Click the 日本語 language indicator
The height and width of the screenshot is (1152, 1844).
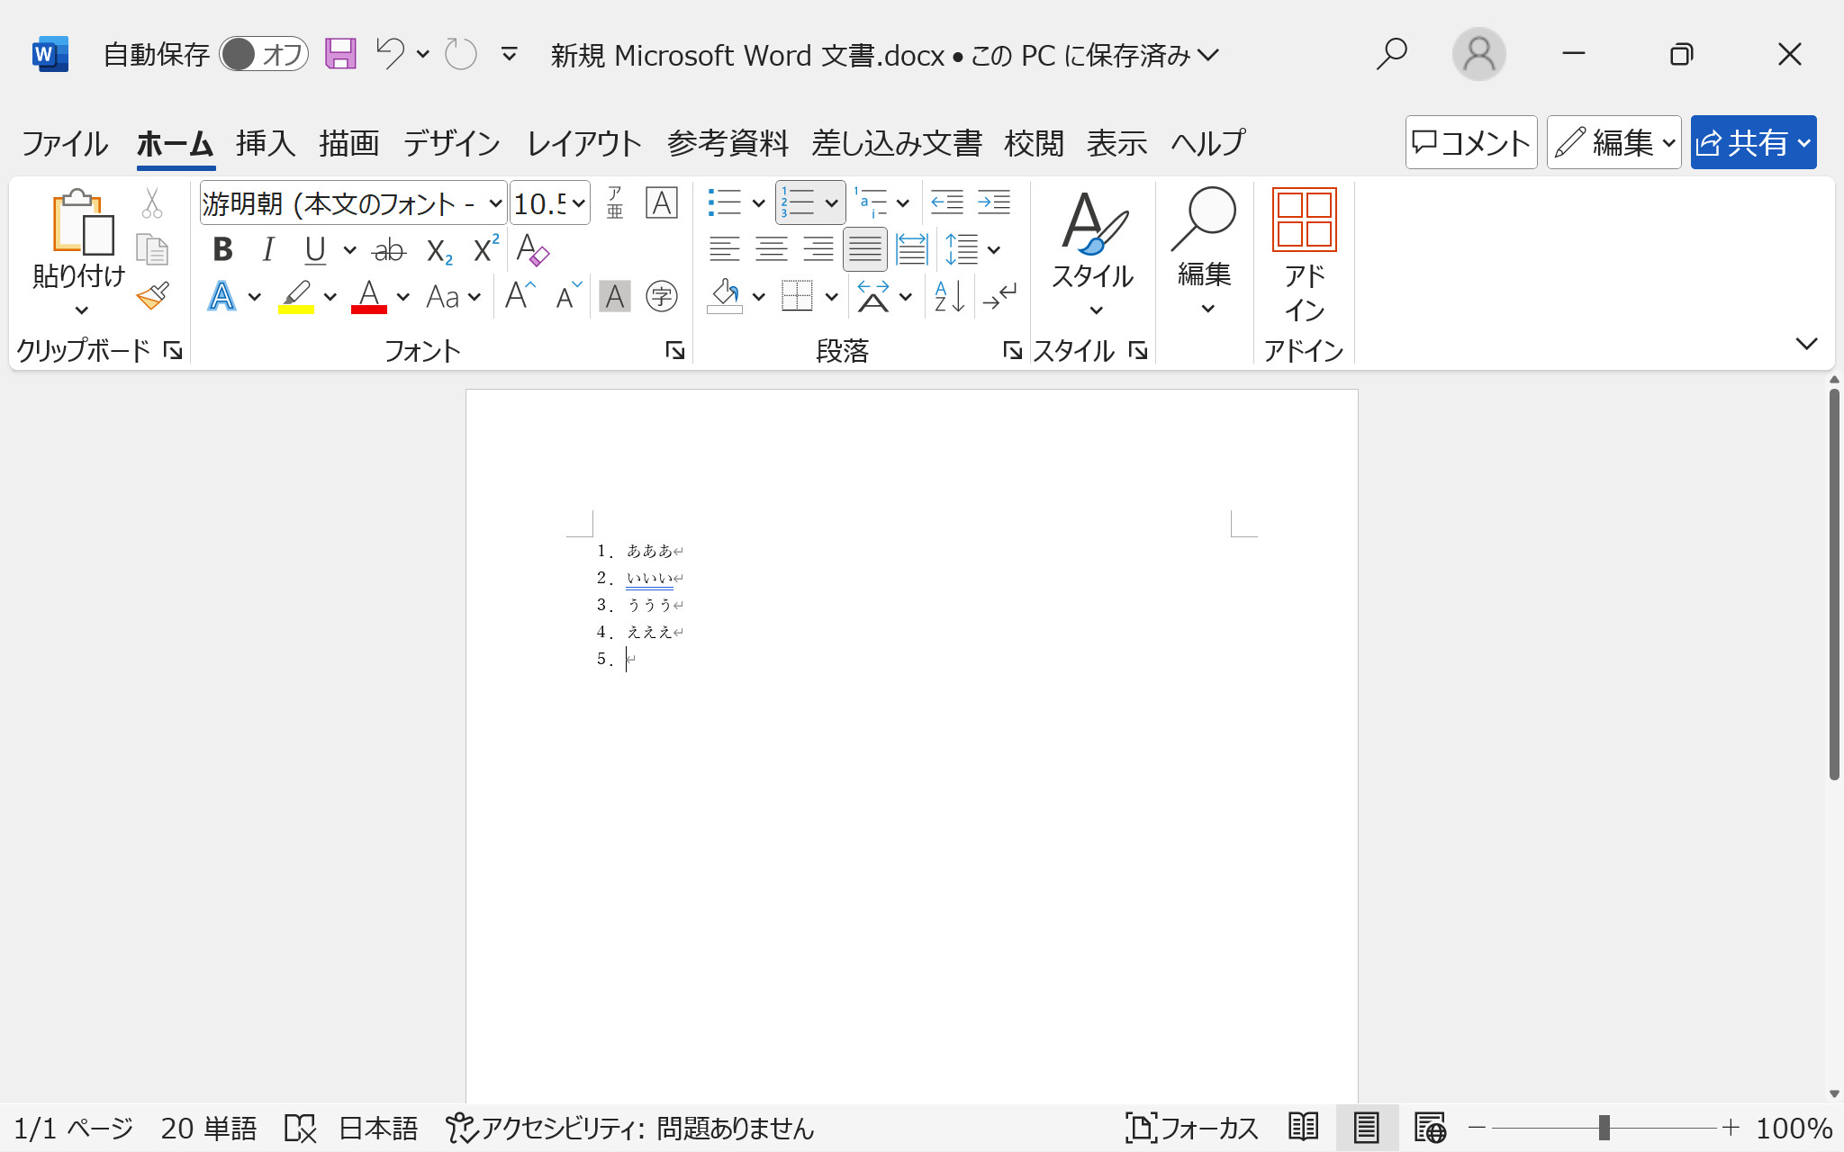coord(378,1128)
